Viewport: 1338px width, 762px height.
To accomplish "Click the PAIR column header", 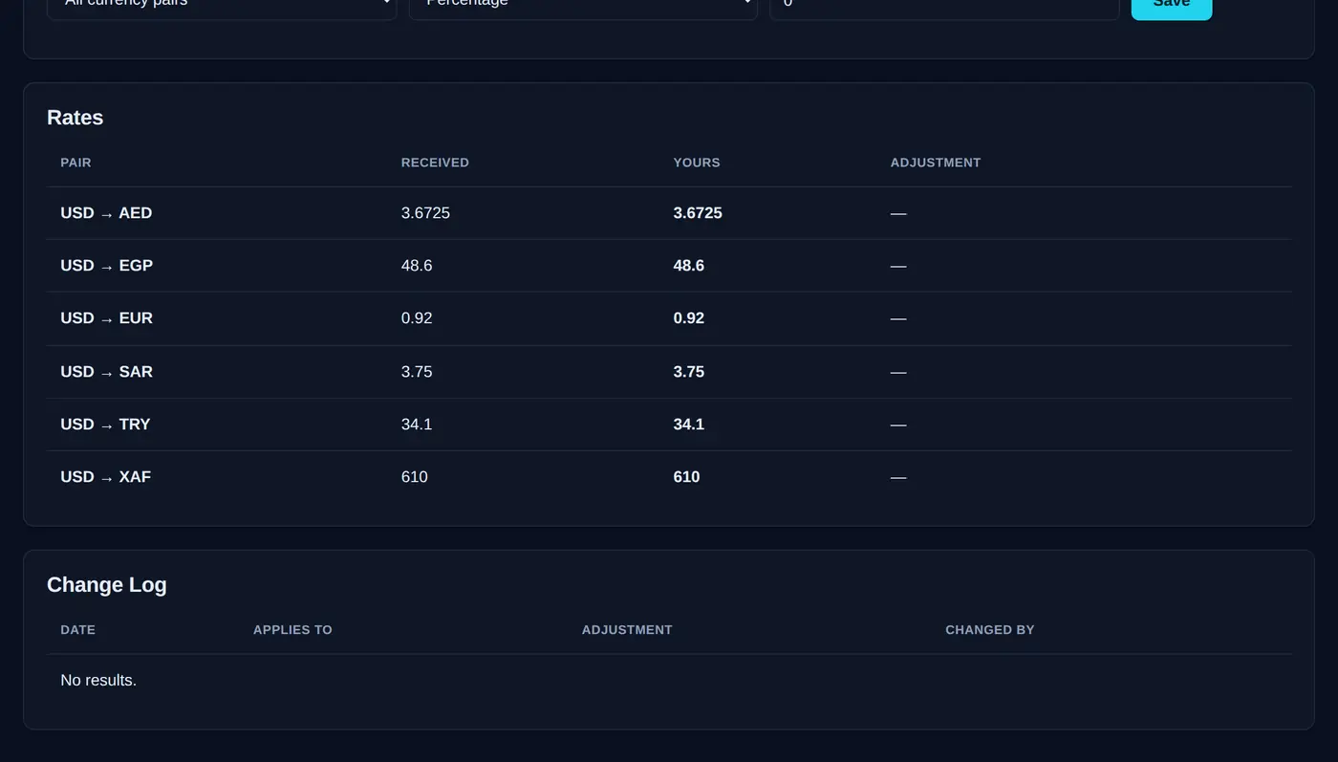I will [76, 163].
